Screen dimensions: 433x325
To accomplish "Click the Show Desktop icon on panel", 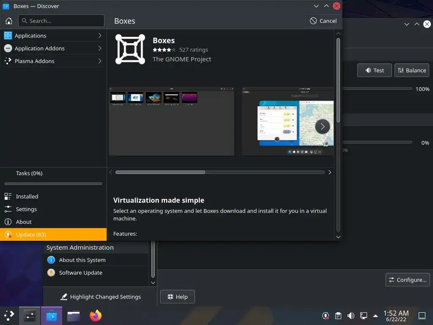I will coord(422,316).
